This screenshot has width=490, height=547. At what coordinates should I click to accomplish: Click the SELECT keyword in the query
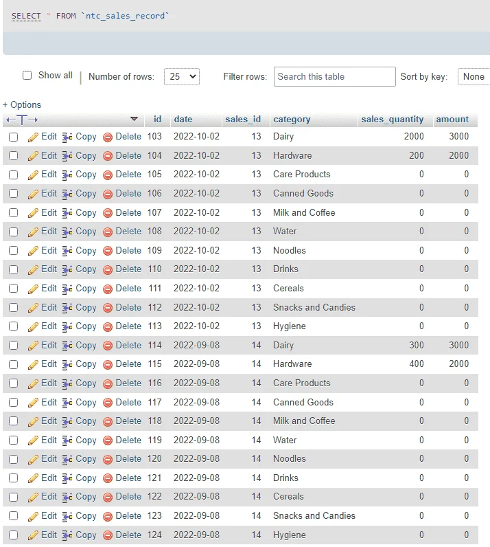coord(26,16)
